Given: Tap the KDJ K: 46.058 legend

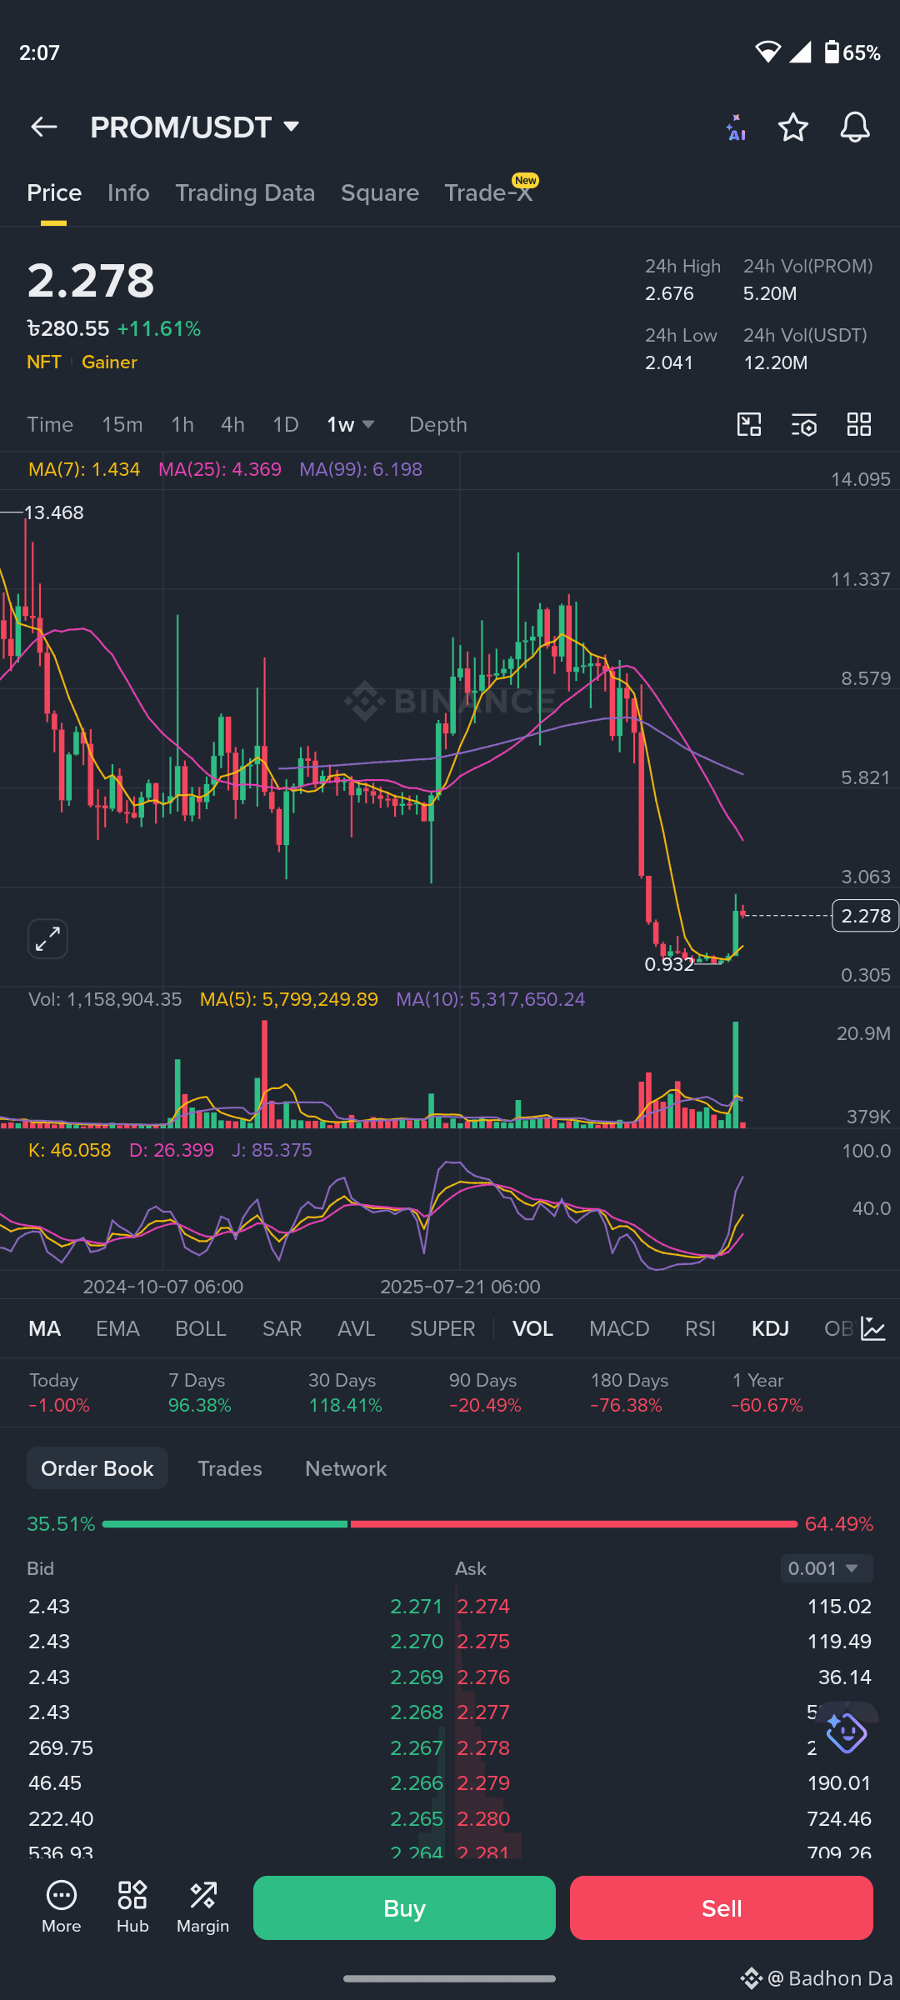Looking at the screenshot, I should tap(69, 1150).
